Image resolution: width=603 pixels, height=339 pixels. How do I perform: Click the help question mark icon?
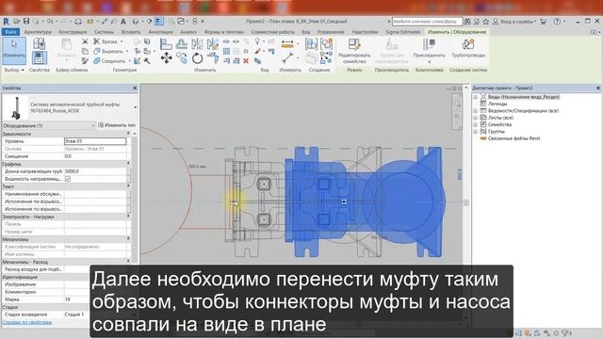tap(557, 22)
